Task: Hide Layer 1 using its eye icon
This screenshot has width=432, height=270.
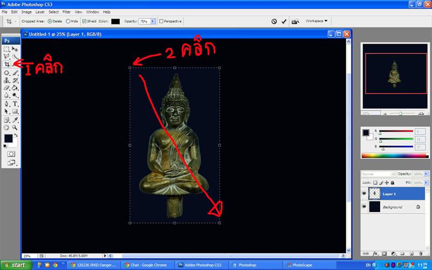Action: point(364,193)
